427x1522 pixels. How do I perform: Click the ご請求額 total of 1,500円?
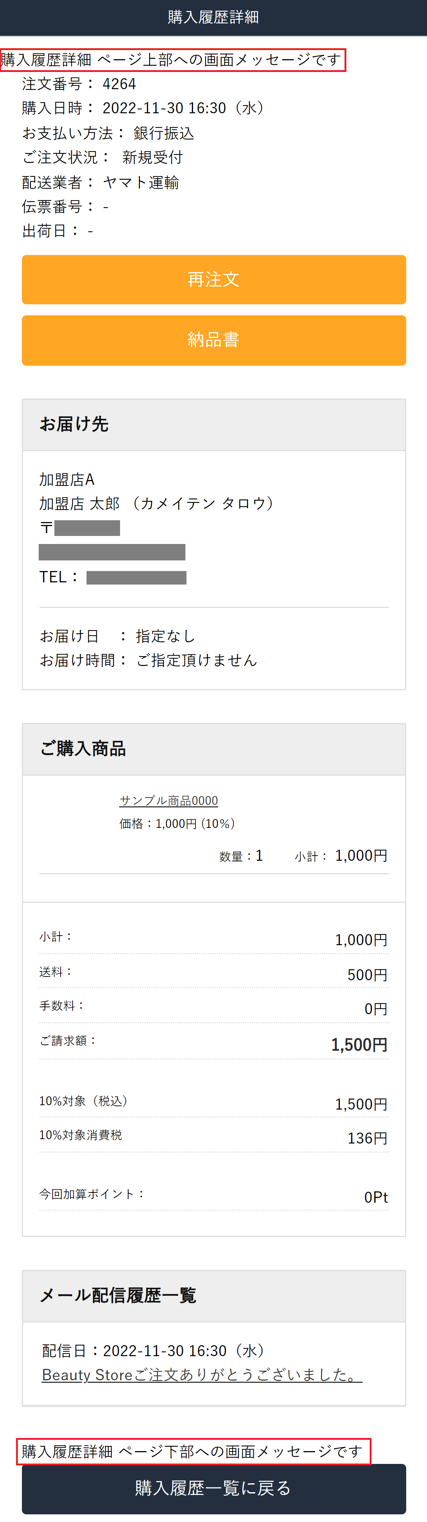click(x=359, y=1045)
